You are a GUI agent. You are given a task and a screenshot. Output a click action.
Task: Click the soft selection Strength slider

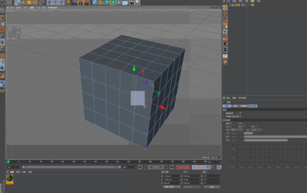[276, 137]
